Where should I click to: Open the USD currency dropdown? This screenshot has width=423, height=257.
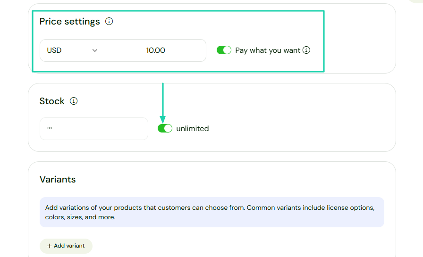[x=73, y=50]
